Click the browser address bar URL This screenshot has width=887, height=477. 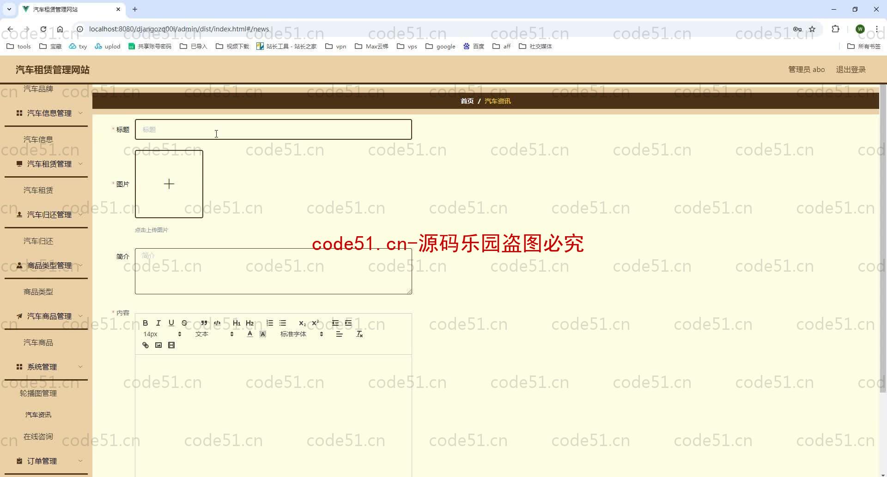(x=179, y=29)
